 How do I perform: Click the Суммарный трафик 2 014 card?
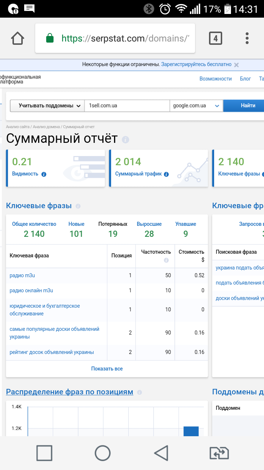158,168
